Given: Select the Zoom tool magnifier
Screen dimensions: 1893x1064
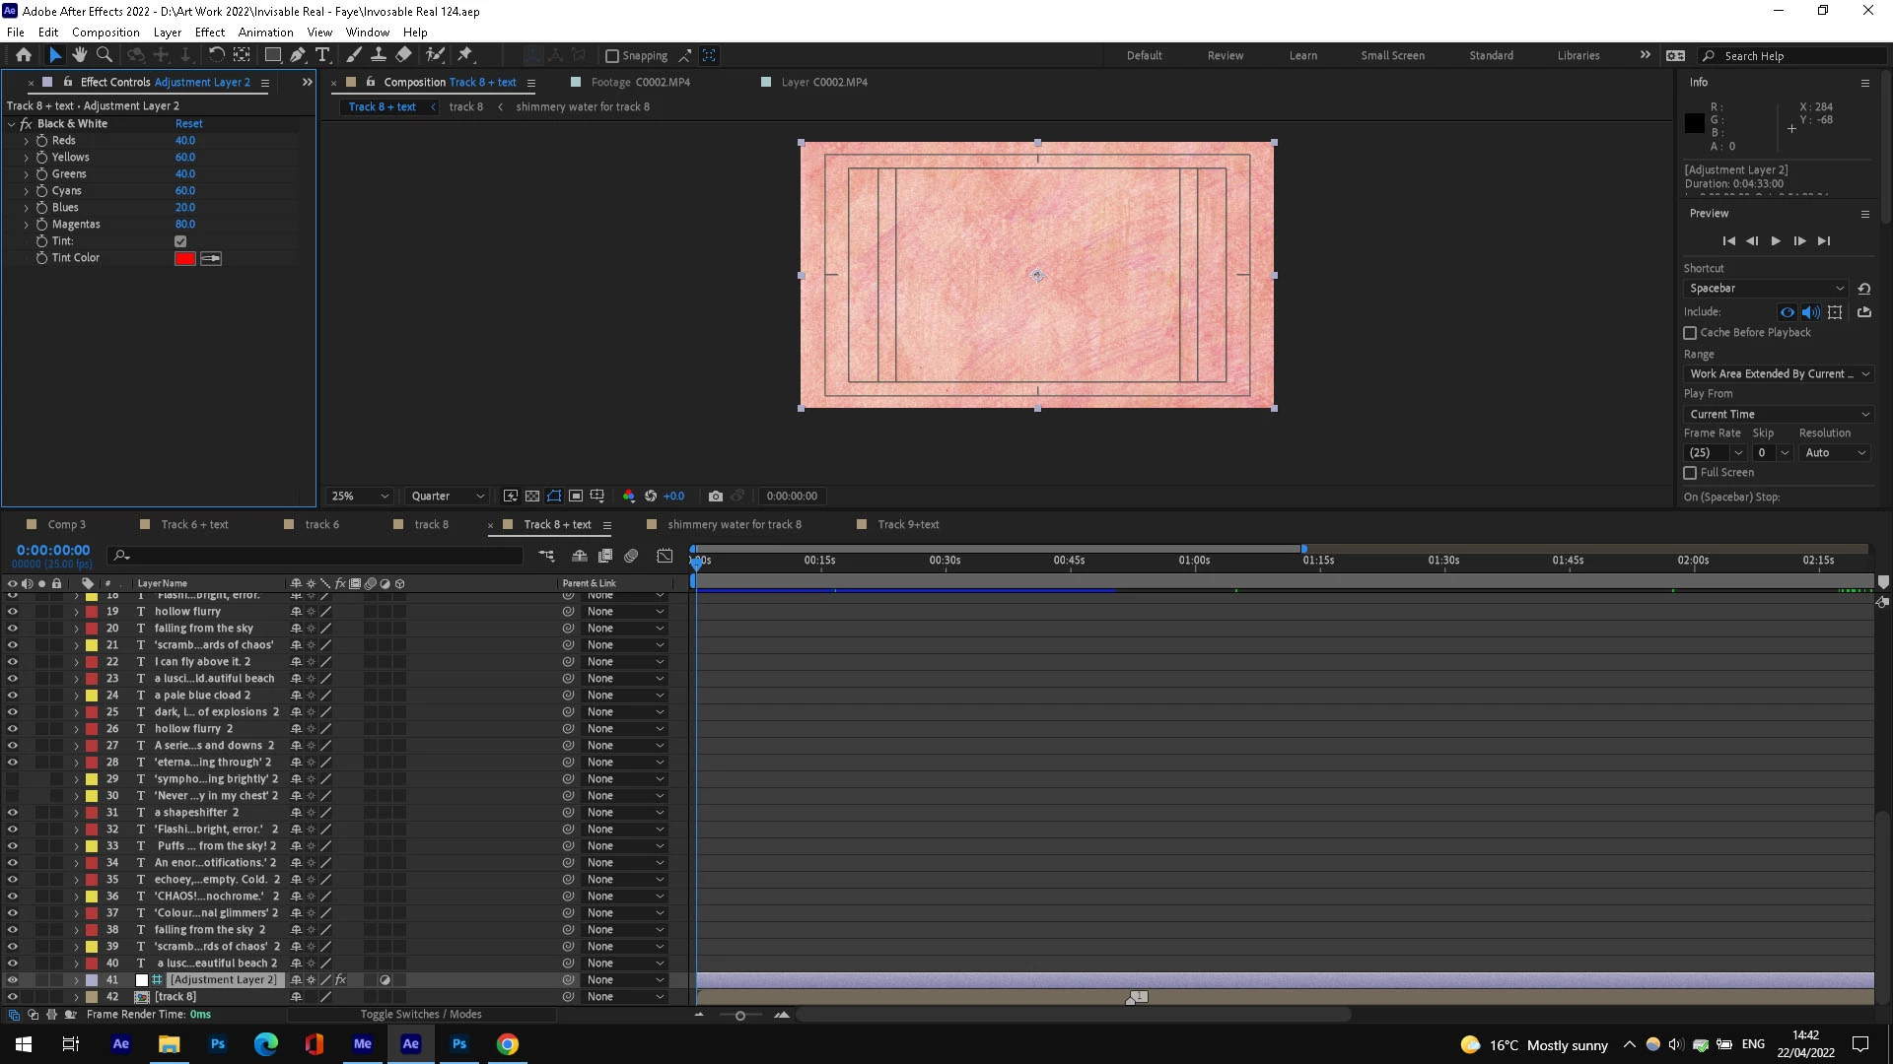Looking at the screenshot, I should (x=105, y=55).
